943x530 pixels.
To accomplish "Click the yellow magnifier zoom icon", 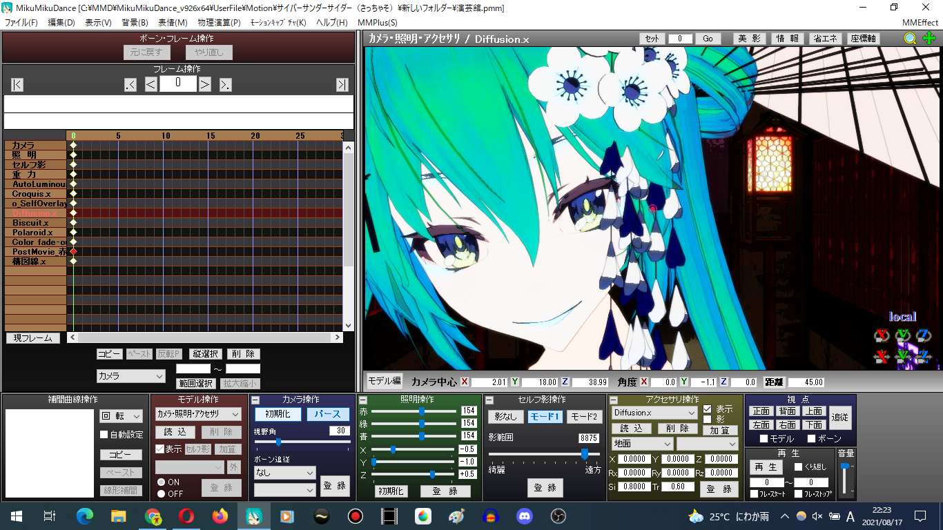I will click(910, 39).
